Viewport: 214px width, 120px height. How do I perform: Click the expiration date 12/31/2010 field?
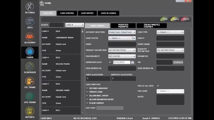(x=122, y=62)
